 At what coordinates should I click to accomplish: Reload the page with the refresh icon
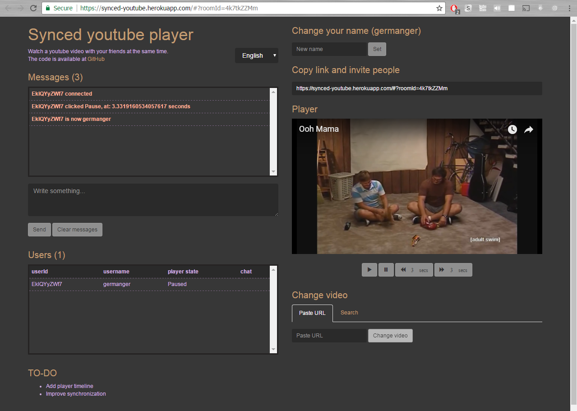33,8
